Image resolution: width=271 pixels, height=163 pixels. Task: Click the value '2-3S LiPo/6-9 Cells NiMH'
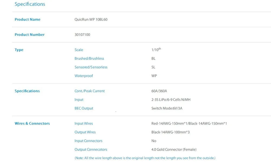click(171, 100)
